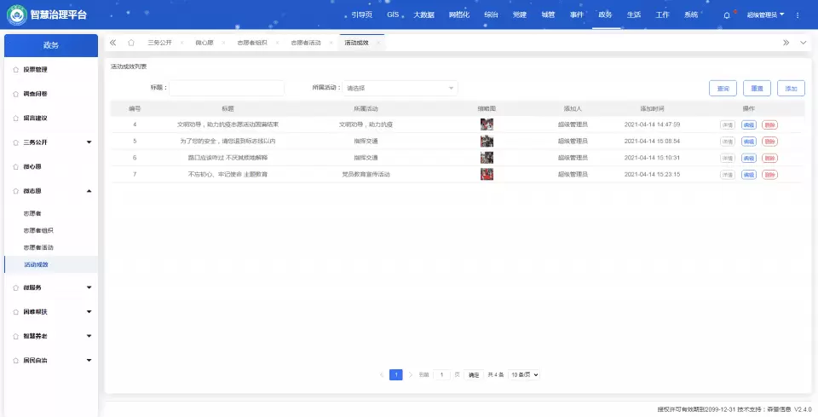Screen dimensions: 818x417
Task: Open 志愿者活动 in the sidebar
Action: 38,247
